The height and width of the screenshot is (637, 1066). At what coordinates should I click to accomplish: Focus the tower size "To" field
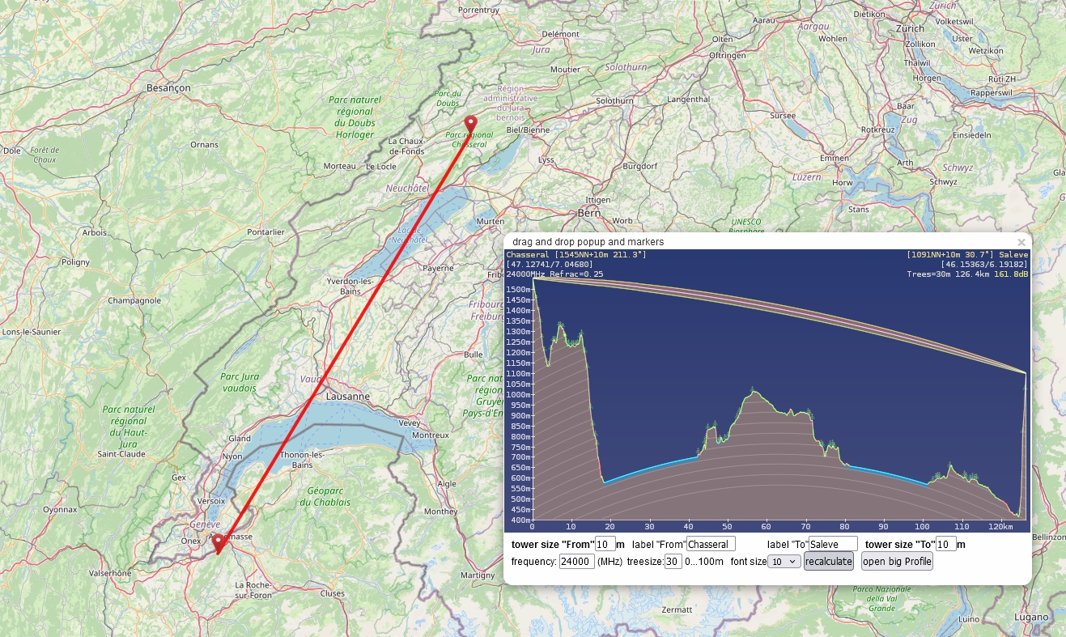945,544
